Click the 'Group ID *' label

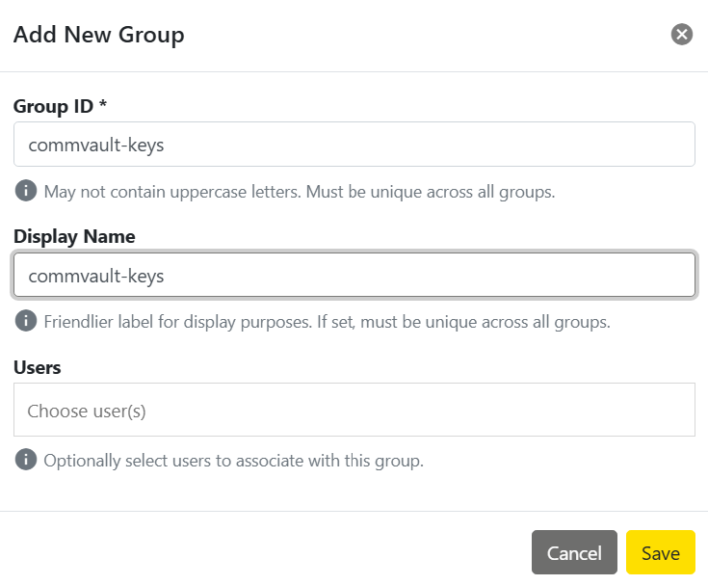point(60,107)
